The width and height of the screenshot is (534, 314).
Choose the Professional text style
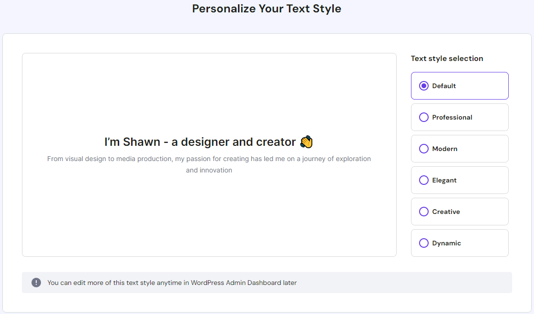pos(424,117)
